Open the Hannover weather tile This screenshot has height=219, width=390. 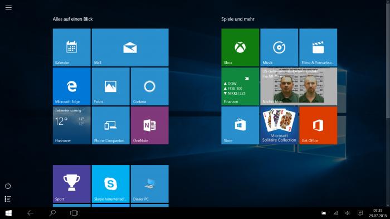tap(72, 125)
